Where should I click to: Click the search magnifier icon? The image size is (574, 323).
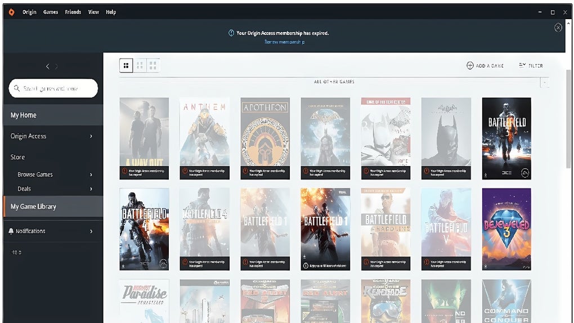click(x=17, y=88)
